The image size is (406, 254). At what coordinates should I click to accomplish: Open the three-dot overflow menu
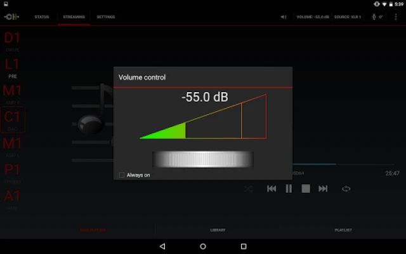[x=396, y=17]
